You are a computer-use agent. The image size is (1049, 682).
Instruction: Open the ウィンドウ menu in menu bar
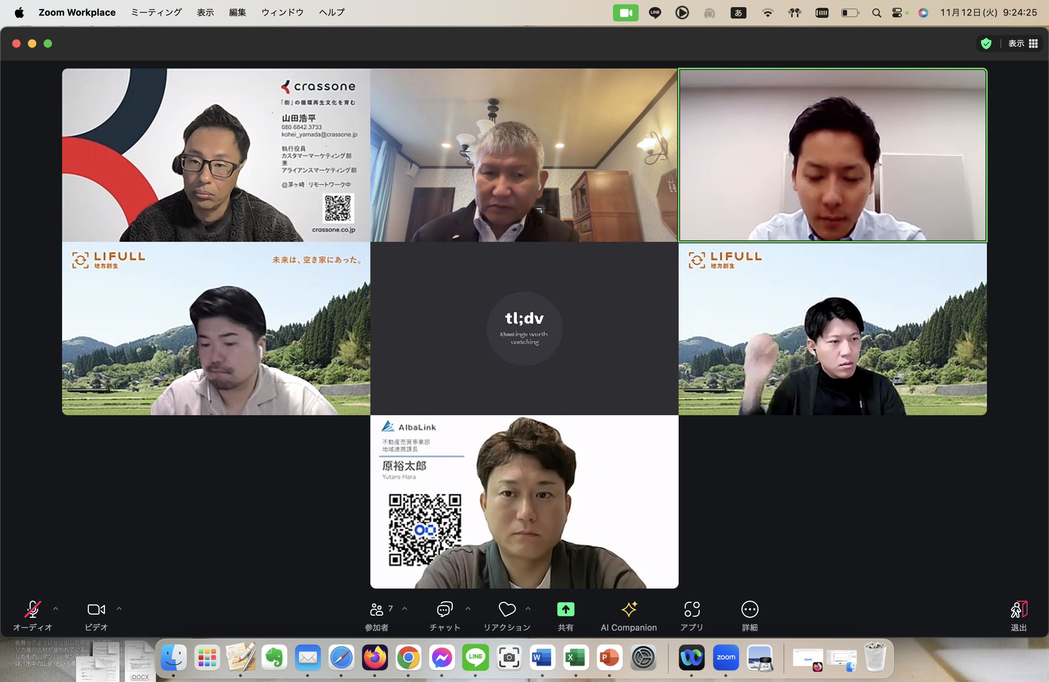pos(283,12)
